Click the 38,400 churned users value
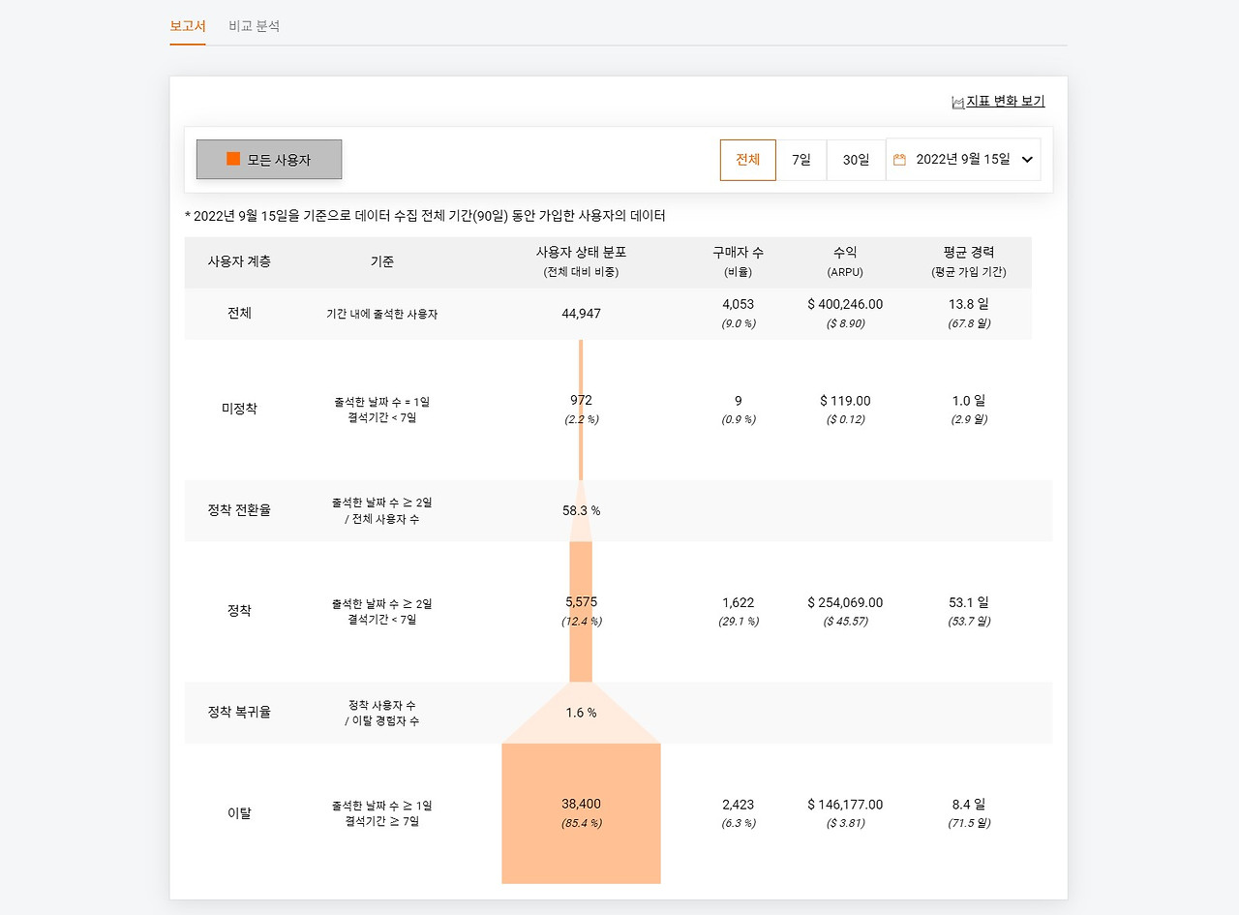Screen dimensions: 1239x915 click(x=581, y=804)
